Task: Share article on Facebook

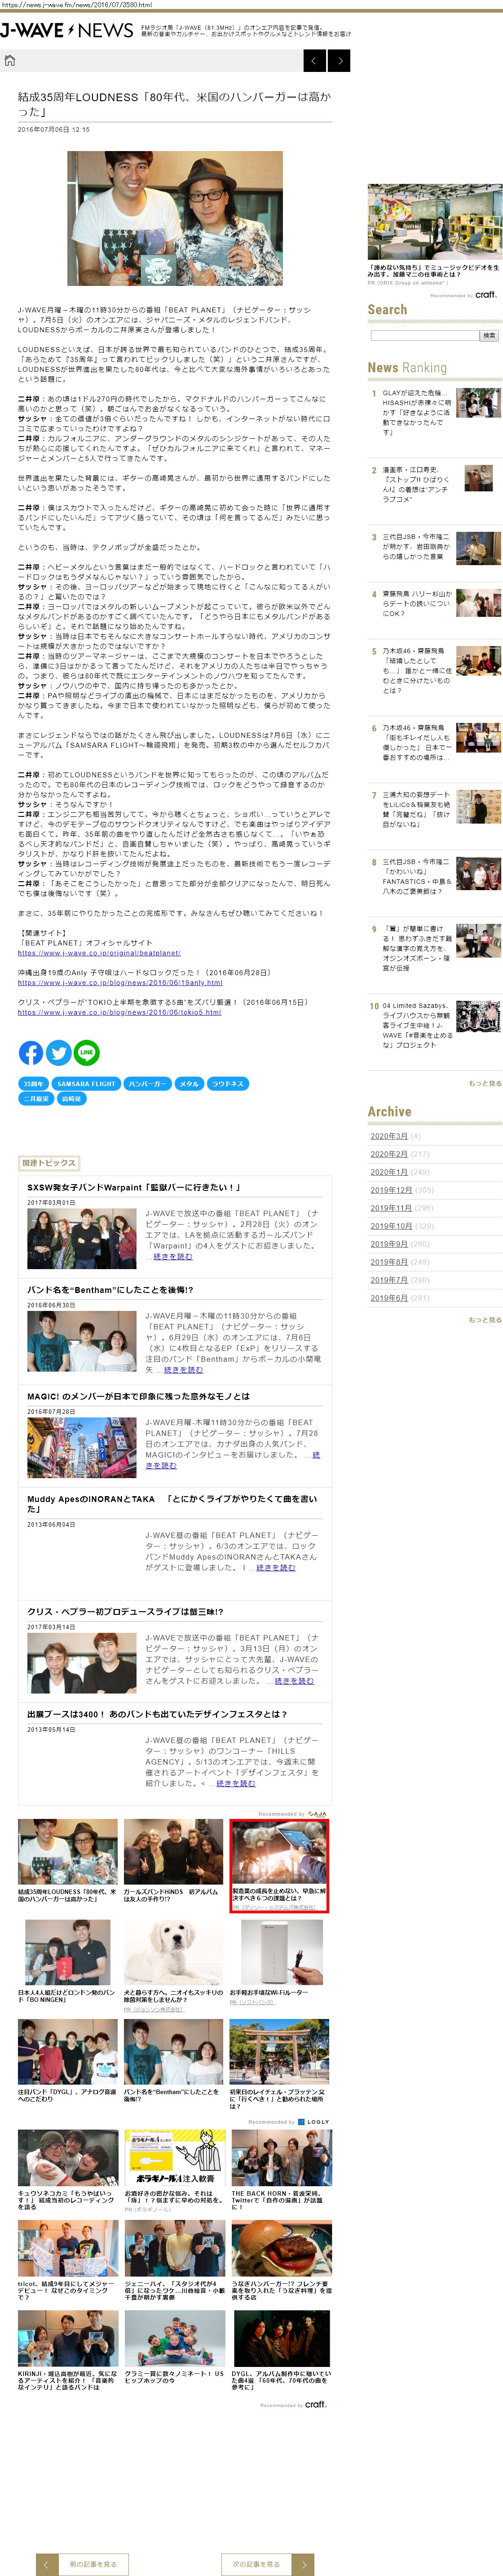Action: [x=31, y=1052]
